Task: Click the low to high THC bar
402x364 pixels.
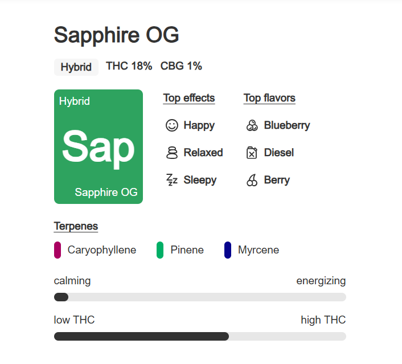Action: click(200, 336)
